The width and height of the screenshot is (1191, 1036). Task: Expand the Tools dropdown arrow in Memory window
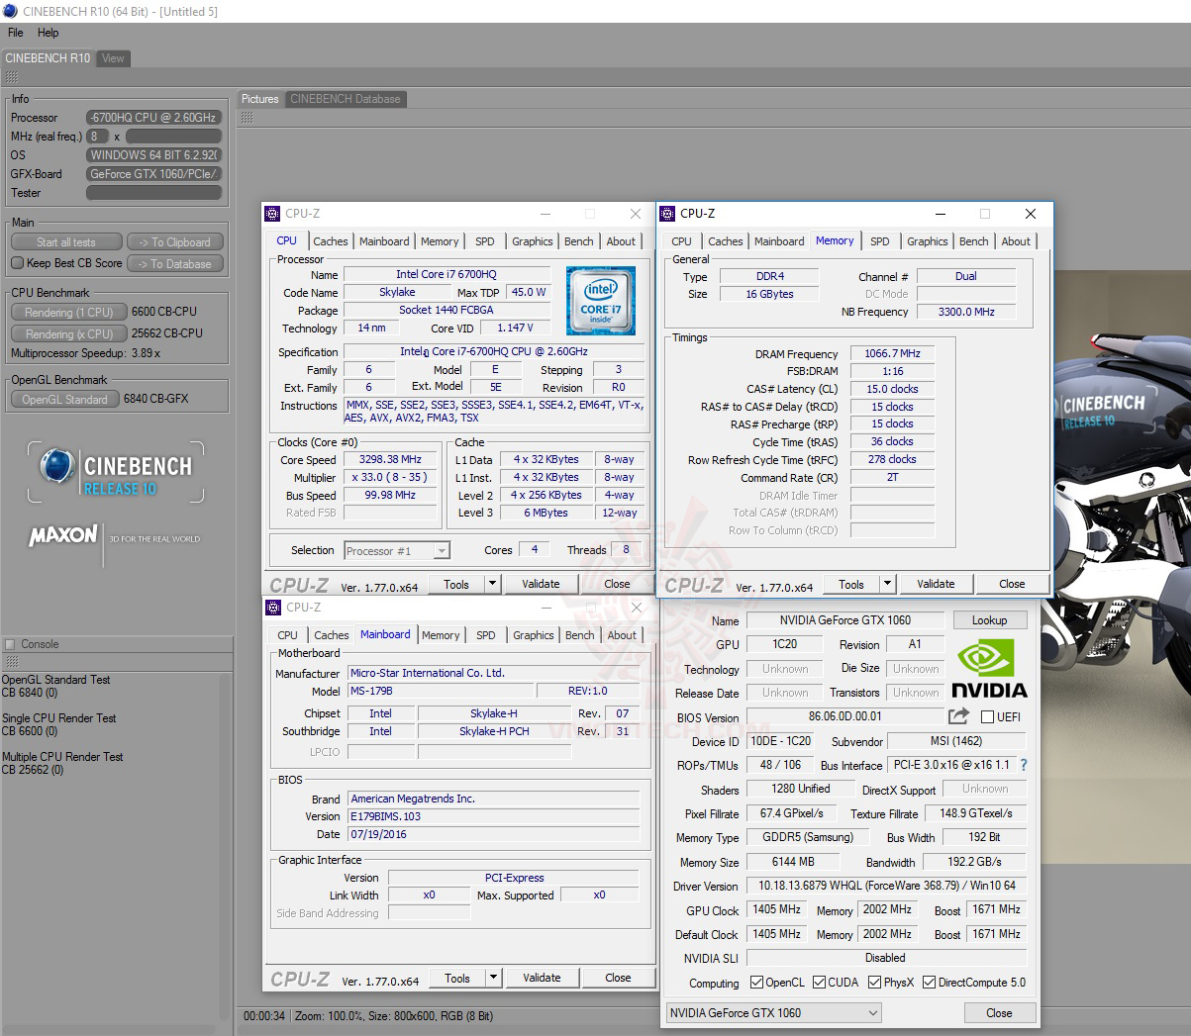[887, 584]
